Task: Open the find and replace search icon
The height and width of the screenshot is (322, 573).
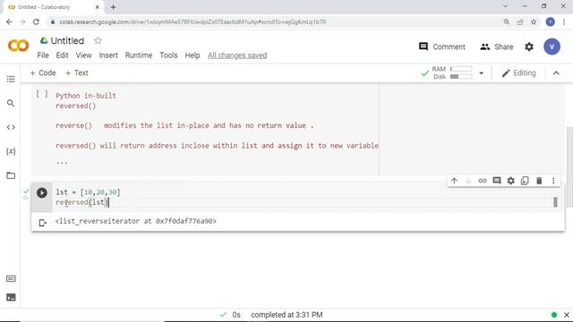Action: coord(11,104)
